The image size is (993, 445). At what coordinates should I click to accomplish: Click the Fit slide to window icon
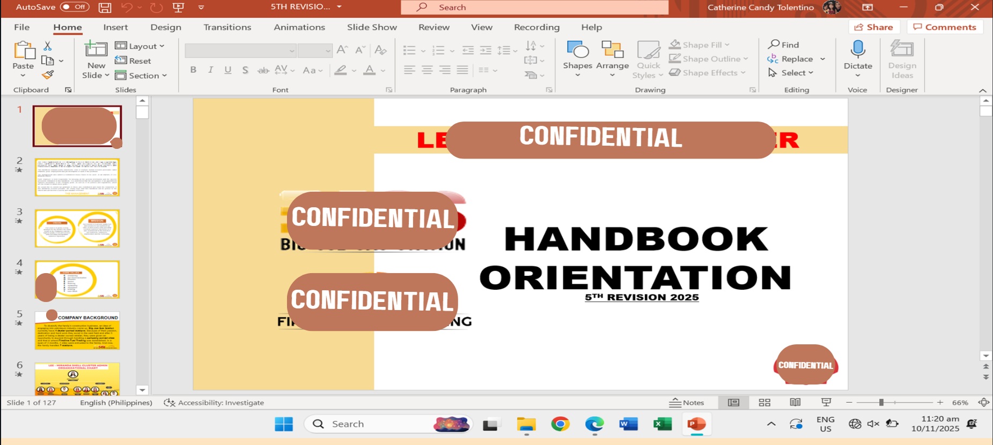pyautogui.click(x=983, y=403)
